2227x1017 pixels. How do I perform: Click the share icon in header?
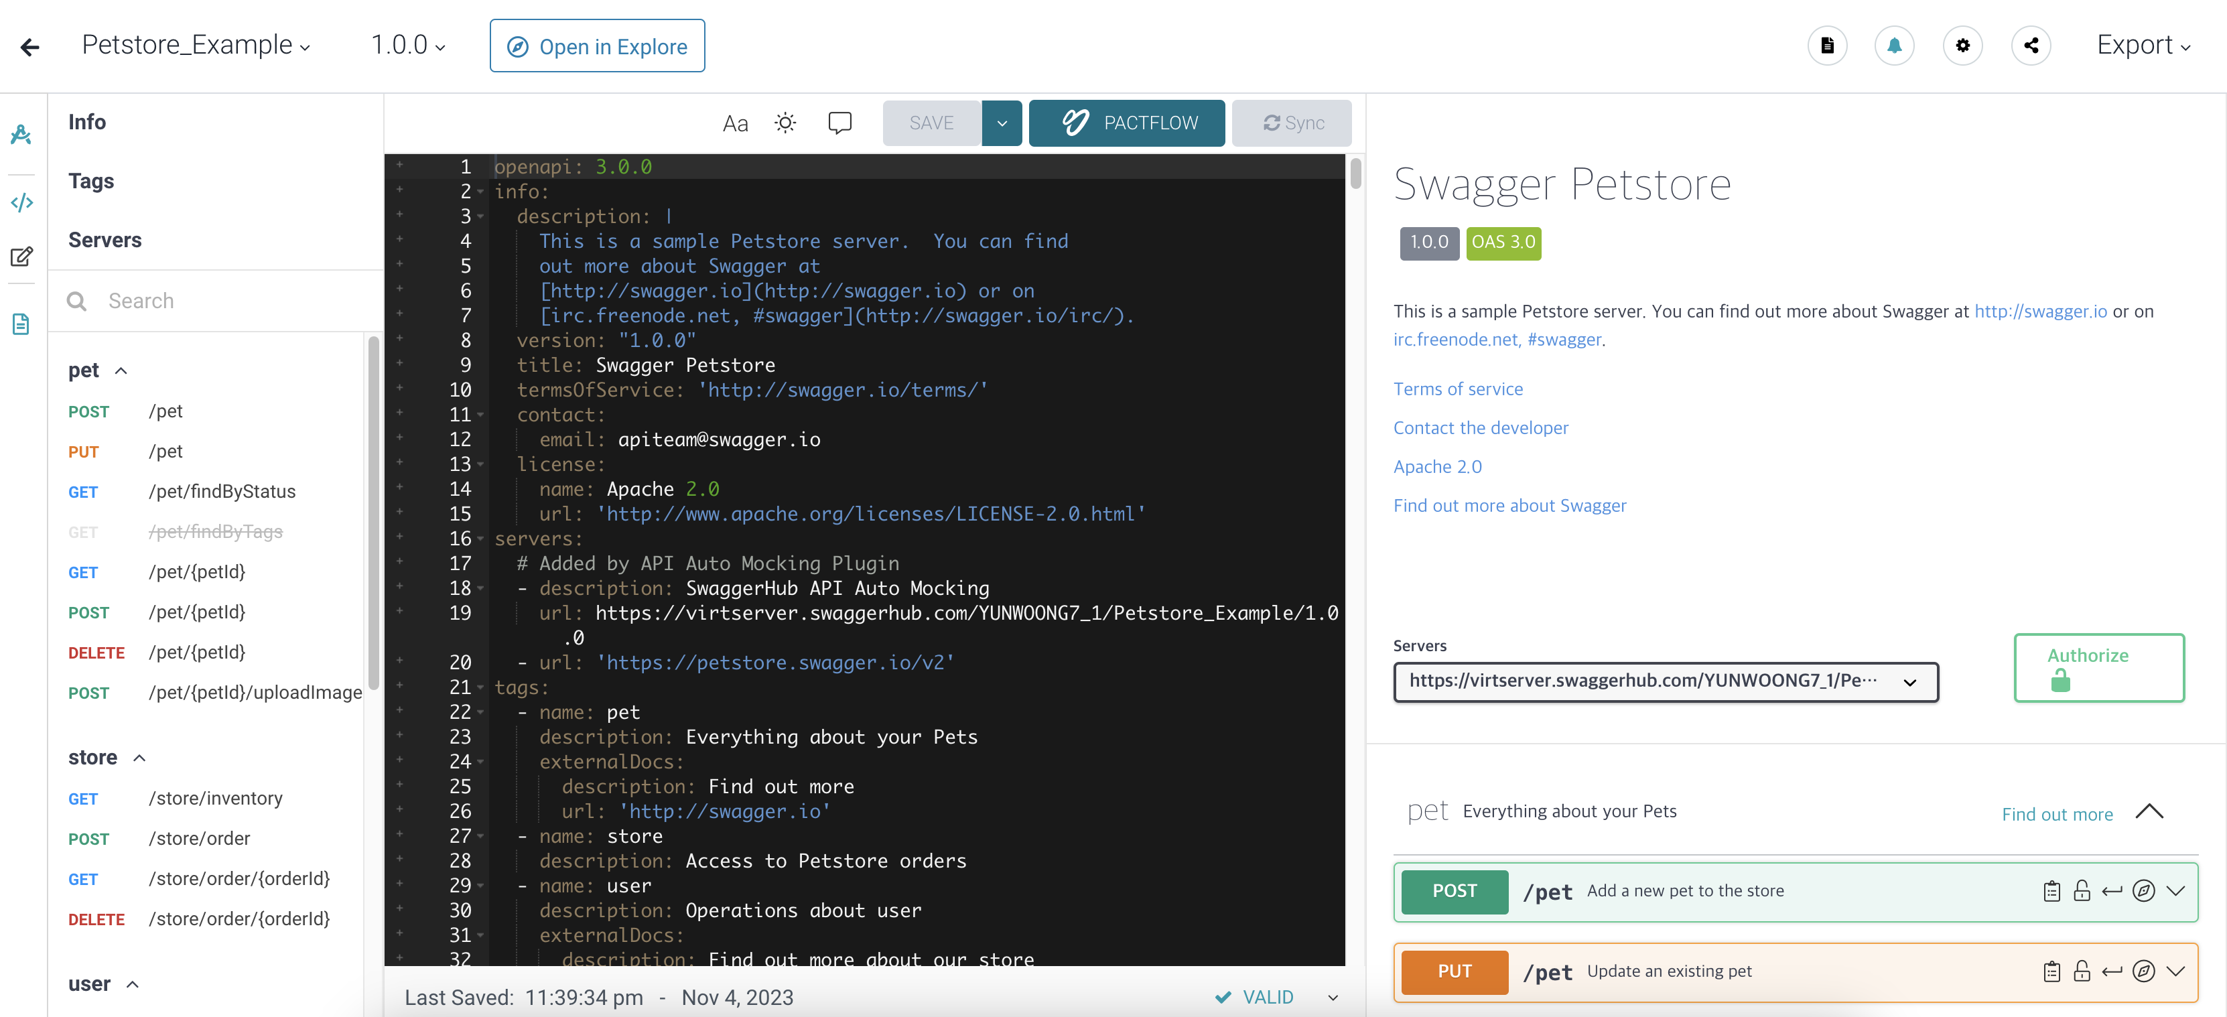[x=2031, y=46]
